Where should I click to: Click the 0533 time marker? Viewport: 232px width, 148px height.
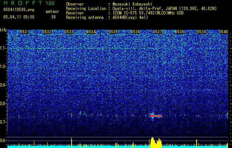click(x=69, y=32)
